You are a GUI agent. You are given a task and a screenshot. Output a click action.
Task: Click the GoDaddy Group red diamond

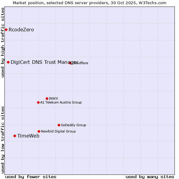59,125
